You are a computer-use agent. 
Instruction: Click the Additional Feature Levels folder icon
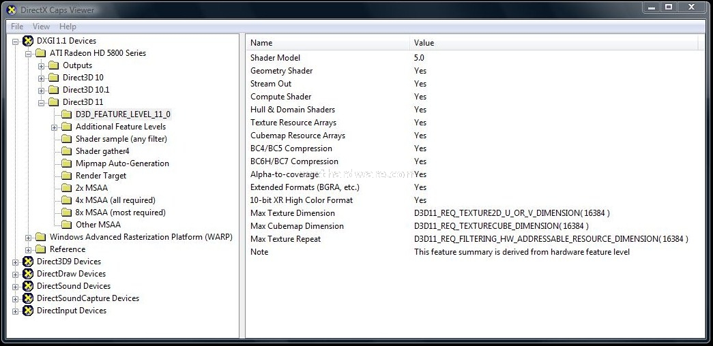coord(66,127)
